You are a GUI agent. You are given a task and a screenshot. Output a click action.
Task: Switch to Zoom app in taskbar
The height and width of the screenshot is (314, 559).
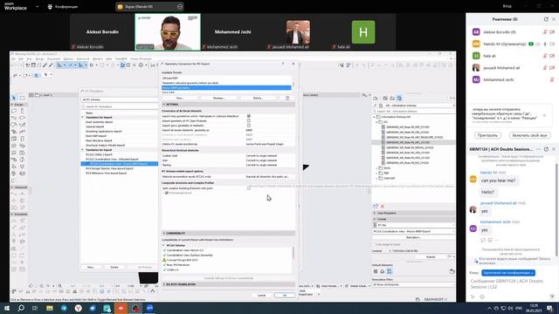[149, 308]
